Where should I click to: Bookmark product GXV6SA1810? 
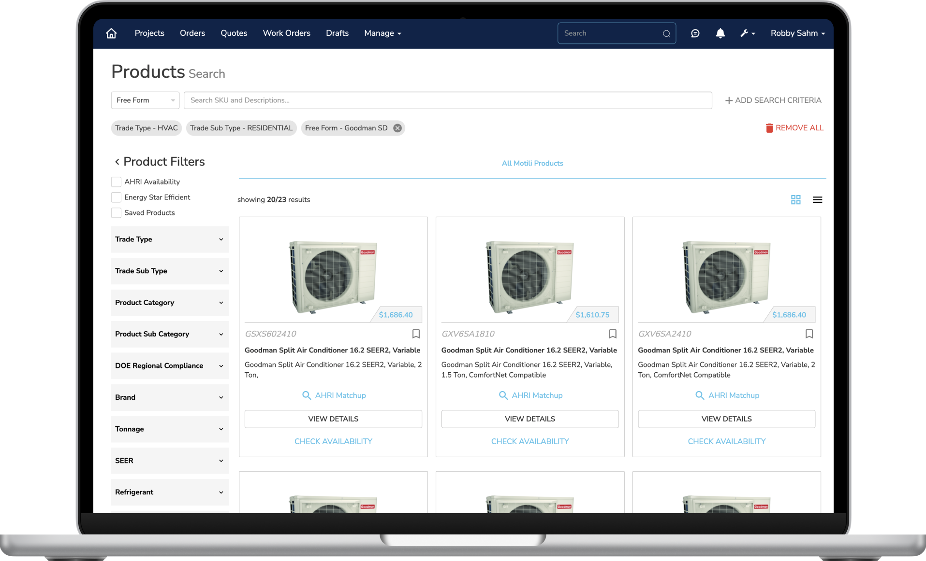[x=613, y=334]
